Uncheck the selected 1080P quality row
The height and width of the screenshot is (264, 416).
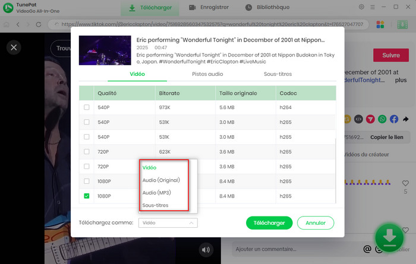point(87,196)
